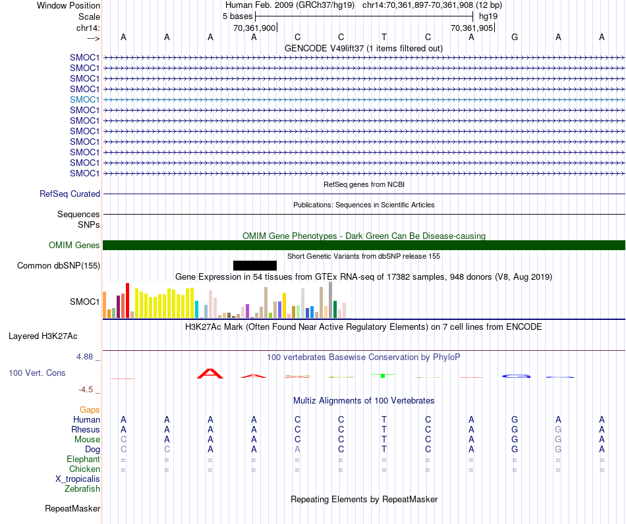Click the Gaps label in Multiz alignment

[x=90, y=410]
